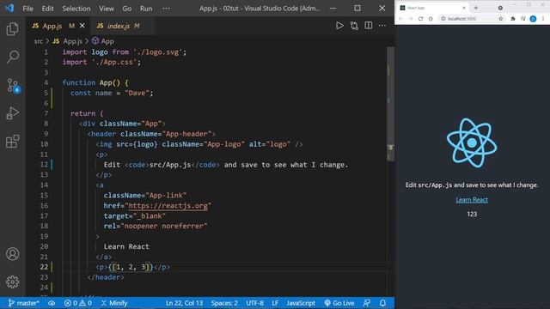Open the Manage gear icon

point(13,282)
